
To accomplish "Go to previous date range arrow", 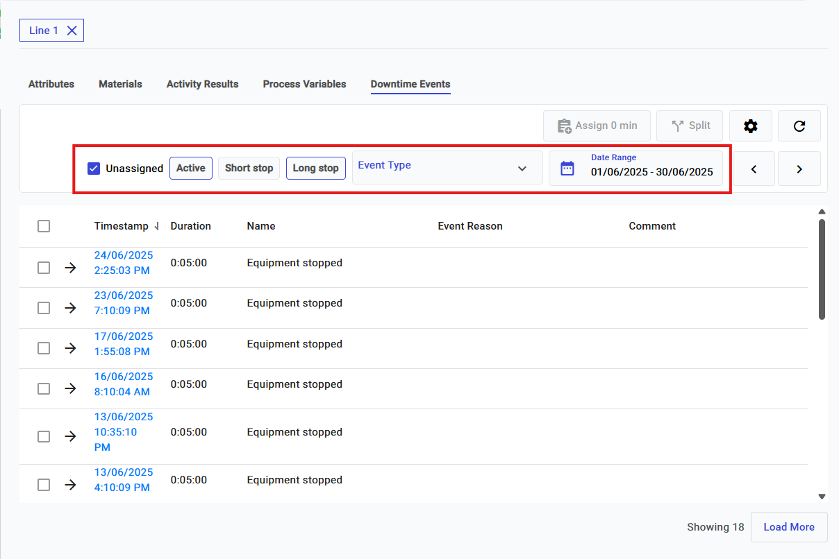I will [753, 169].
